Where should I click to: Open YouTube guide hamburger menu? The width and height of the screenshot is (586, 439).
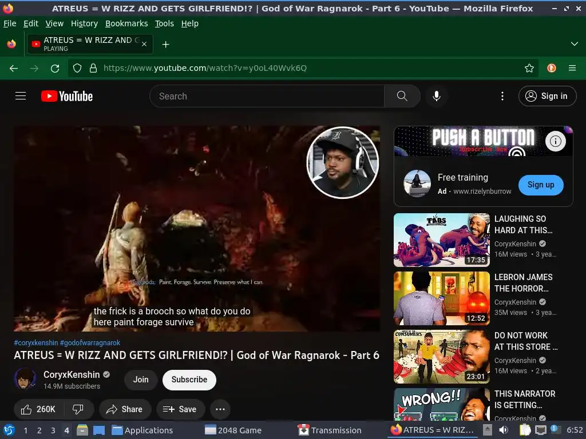[21, 96]
